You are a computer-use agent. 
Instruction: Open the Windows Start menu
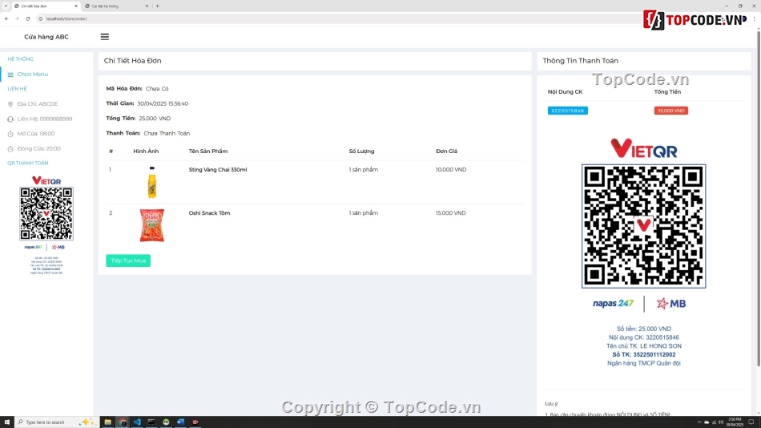[x=6, y=422]
